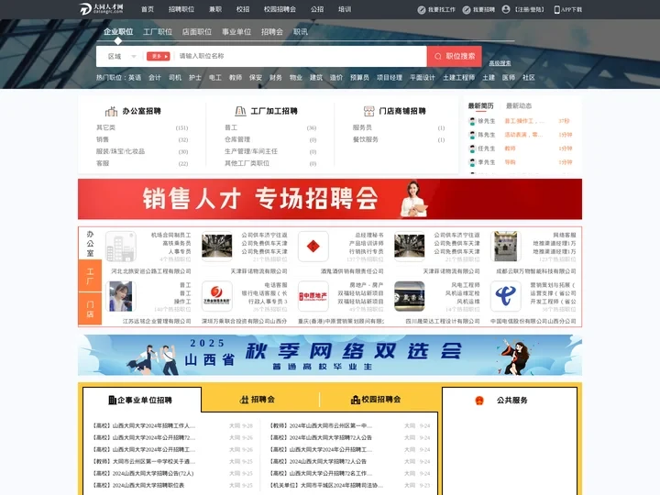Click the avatar icon next to 李先生
660x495 pixels.
(x=472, y=162)
